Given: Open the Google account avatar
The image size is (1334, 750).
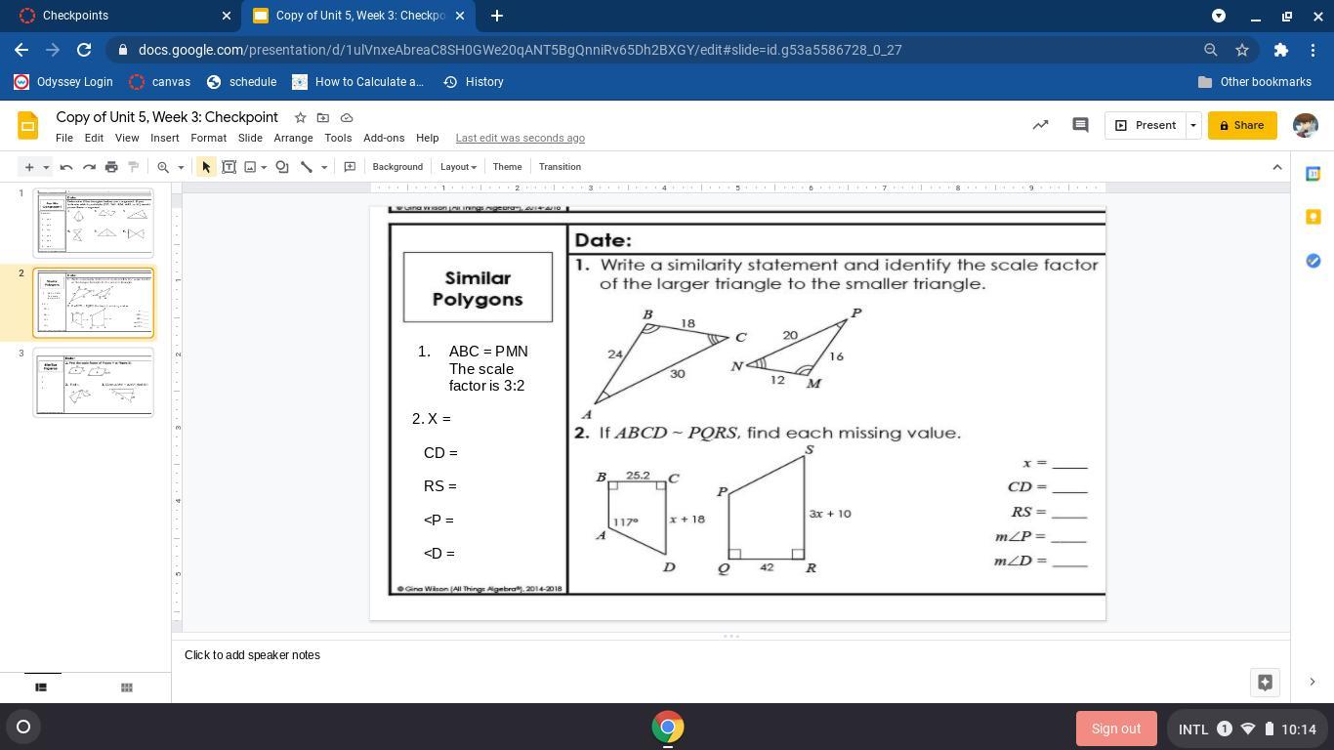Looking at the screenshot, I should (1306, 125).
